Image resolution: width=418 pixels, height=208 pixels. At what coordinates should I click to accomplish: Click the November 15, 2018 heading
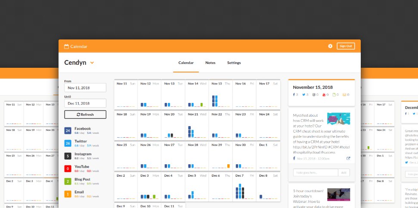click(x=313, y=87)
